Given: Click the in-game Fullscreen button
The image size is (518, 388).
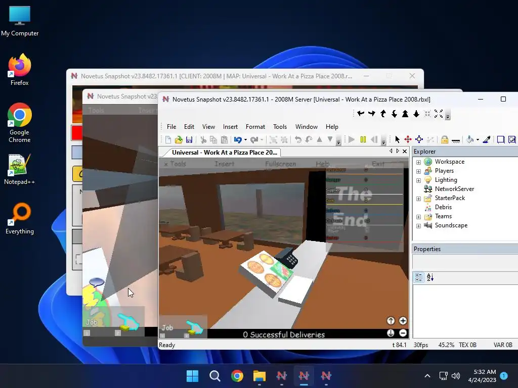Looking at the screenshot, I should (280, 164).
